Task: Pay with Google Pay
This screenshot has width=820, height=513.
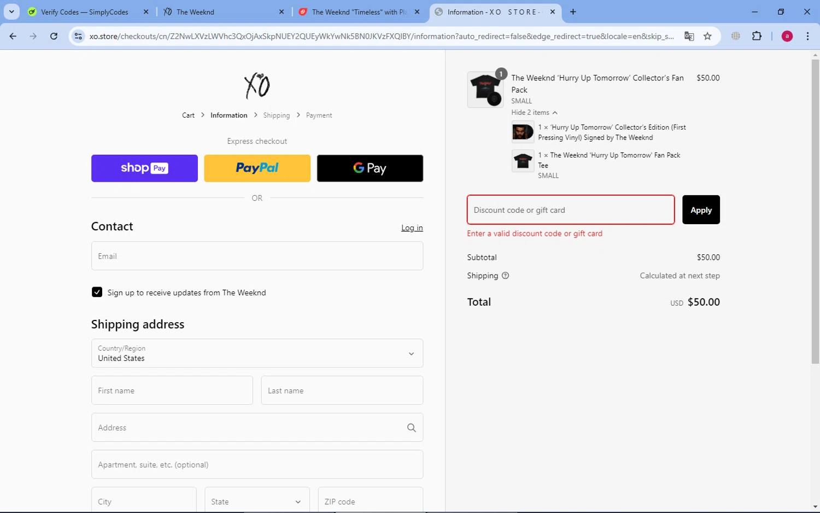Action: [x=370, y=168]
